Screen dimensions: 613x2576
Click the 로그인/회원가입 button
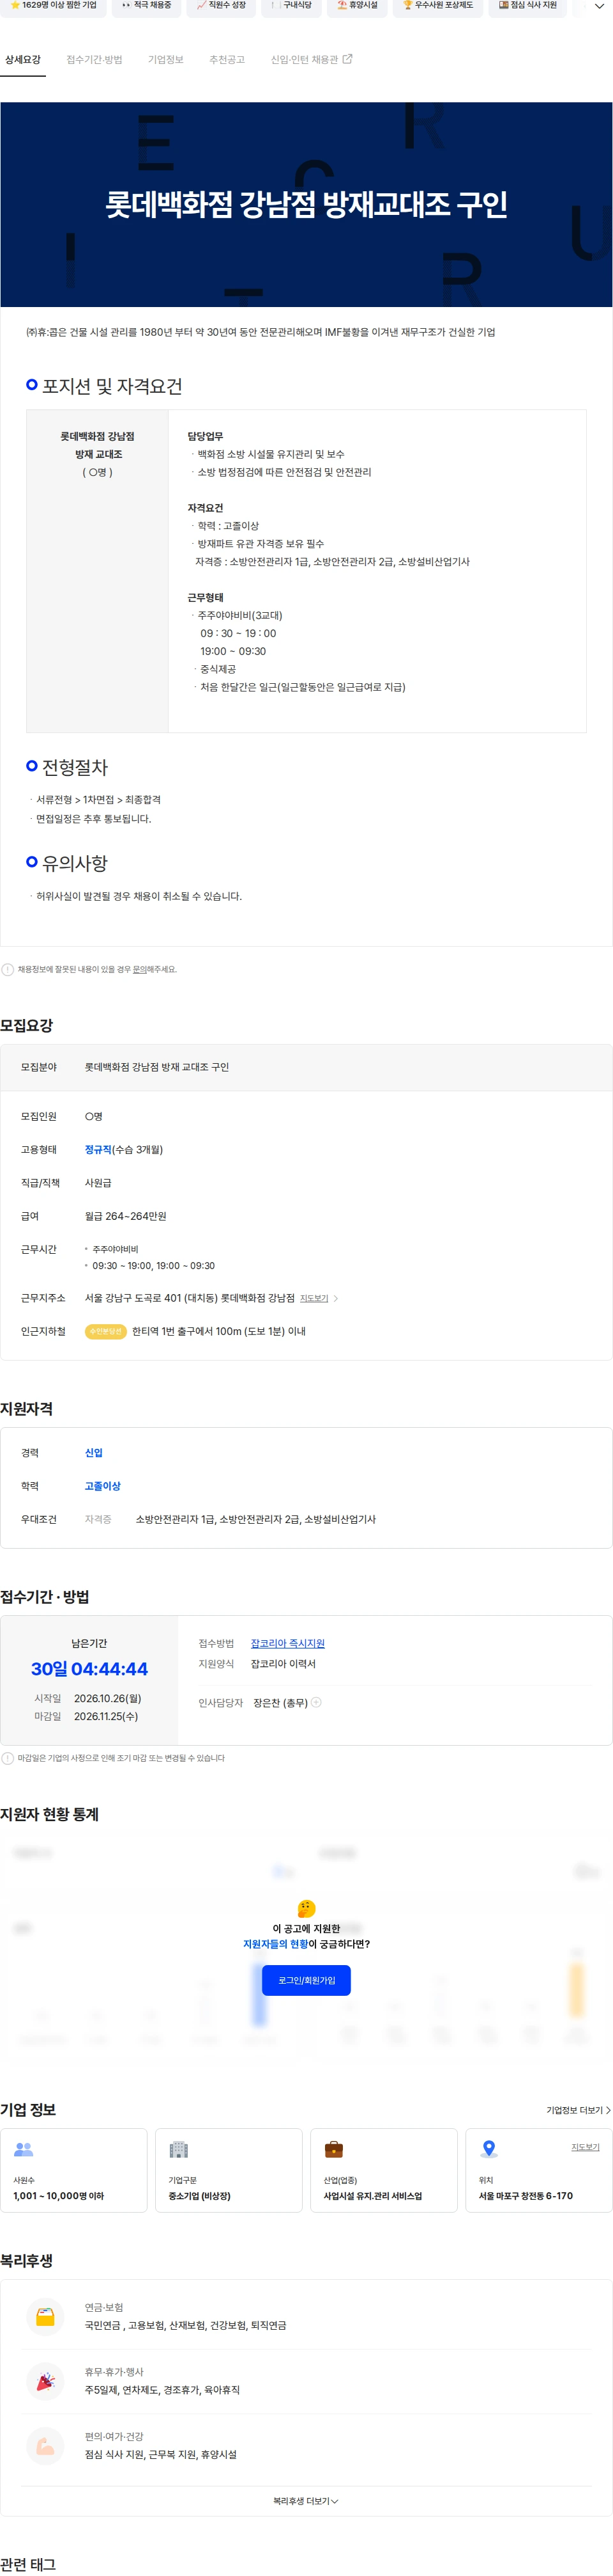[x=306, y=1980]
